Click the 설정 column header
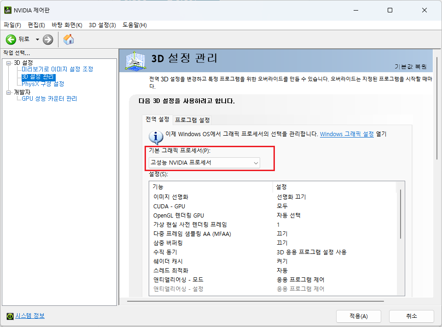Image resolution: width=442 pixels, height=327 pixels. (334, 187)
